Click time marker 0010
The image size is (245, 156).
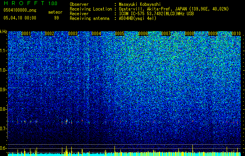pos(236,34)
